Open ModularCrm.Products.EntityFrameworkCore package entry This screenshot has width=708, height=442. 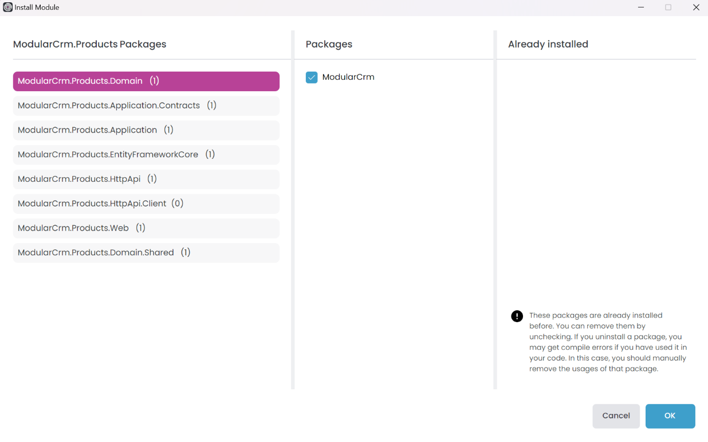point(146,155)
